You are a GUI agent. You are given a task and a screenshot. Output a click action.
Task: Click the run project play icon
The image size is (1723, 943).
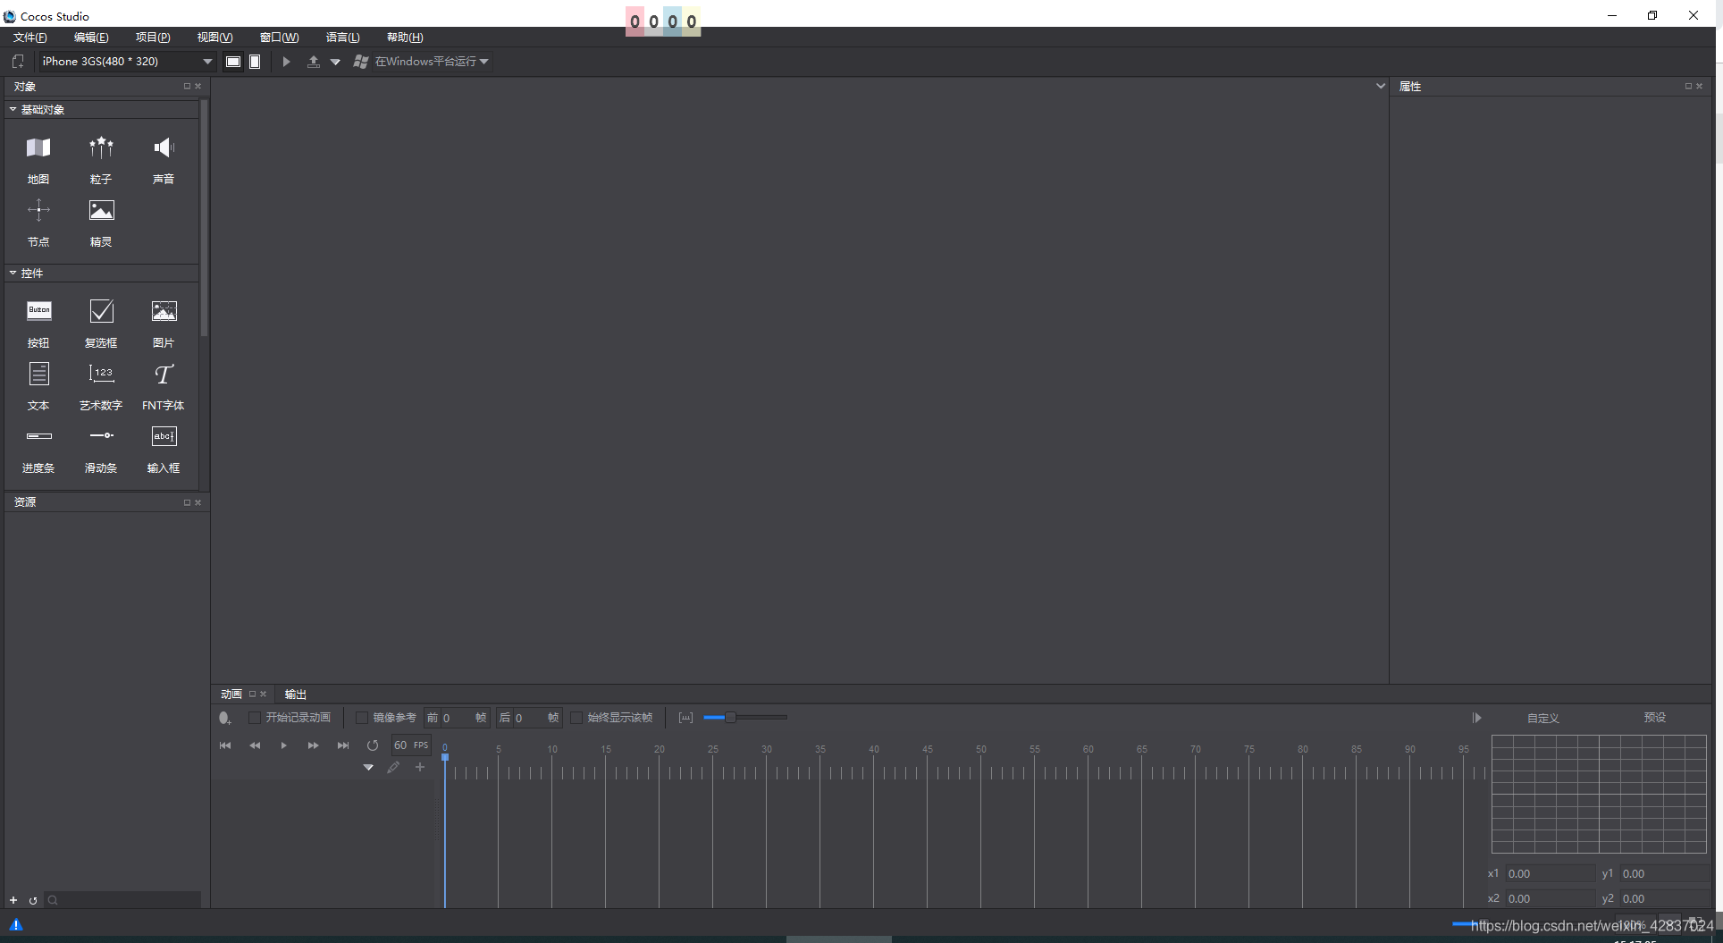pyautogui.click(x=286, y=62)
